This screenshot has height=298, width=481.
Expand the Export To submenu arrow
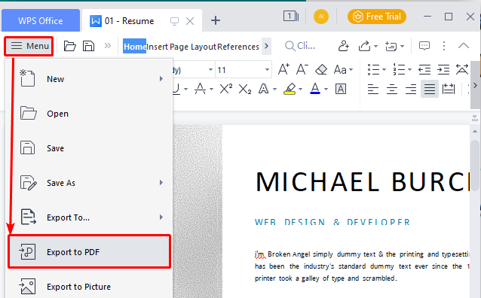tap(161, 217)
